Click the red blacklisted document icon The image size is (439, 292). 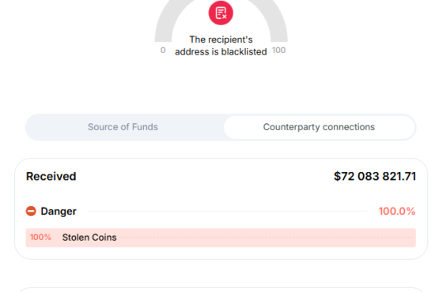coord(221,13)
